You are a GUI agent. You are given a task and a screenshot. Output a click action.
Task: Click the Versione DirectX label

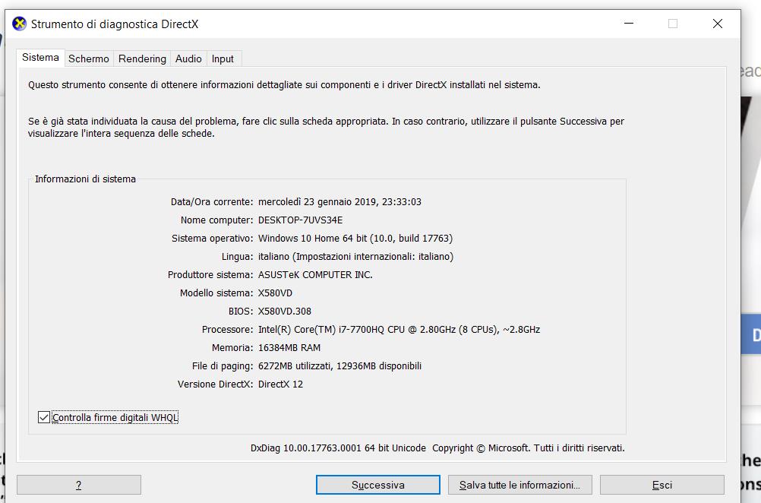pyautogui.click(x=215, y=384)
